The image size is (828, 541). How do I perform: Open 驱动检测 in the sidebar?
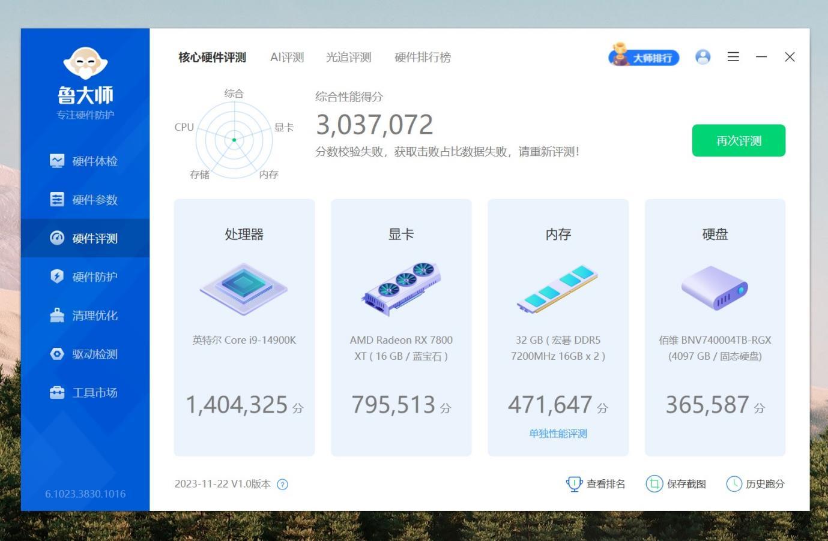click(85, 354)
